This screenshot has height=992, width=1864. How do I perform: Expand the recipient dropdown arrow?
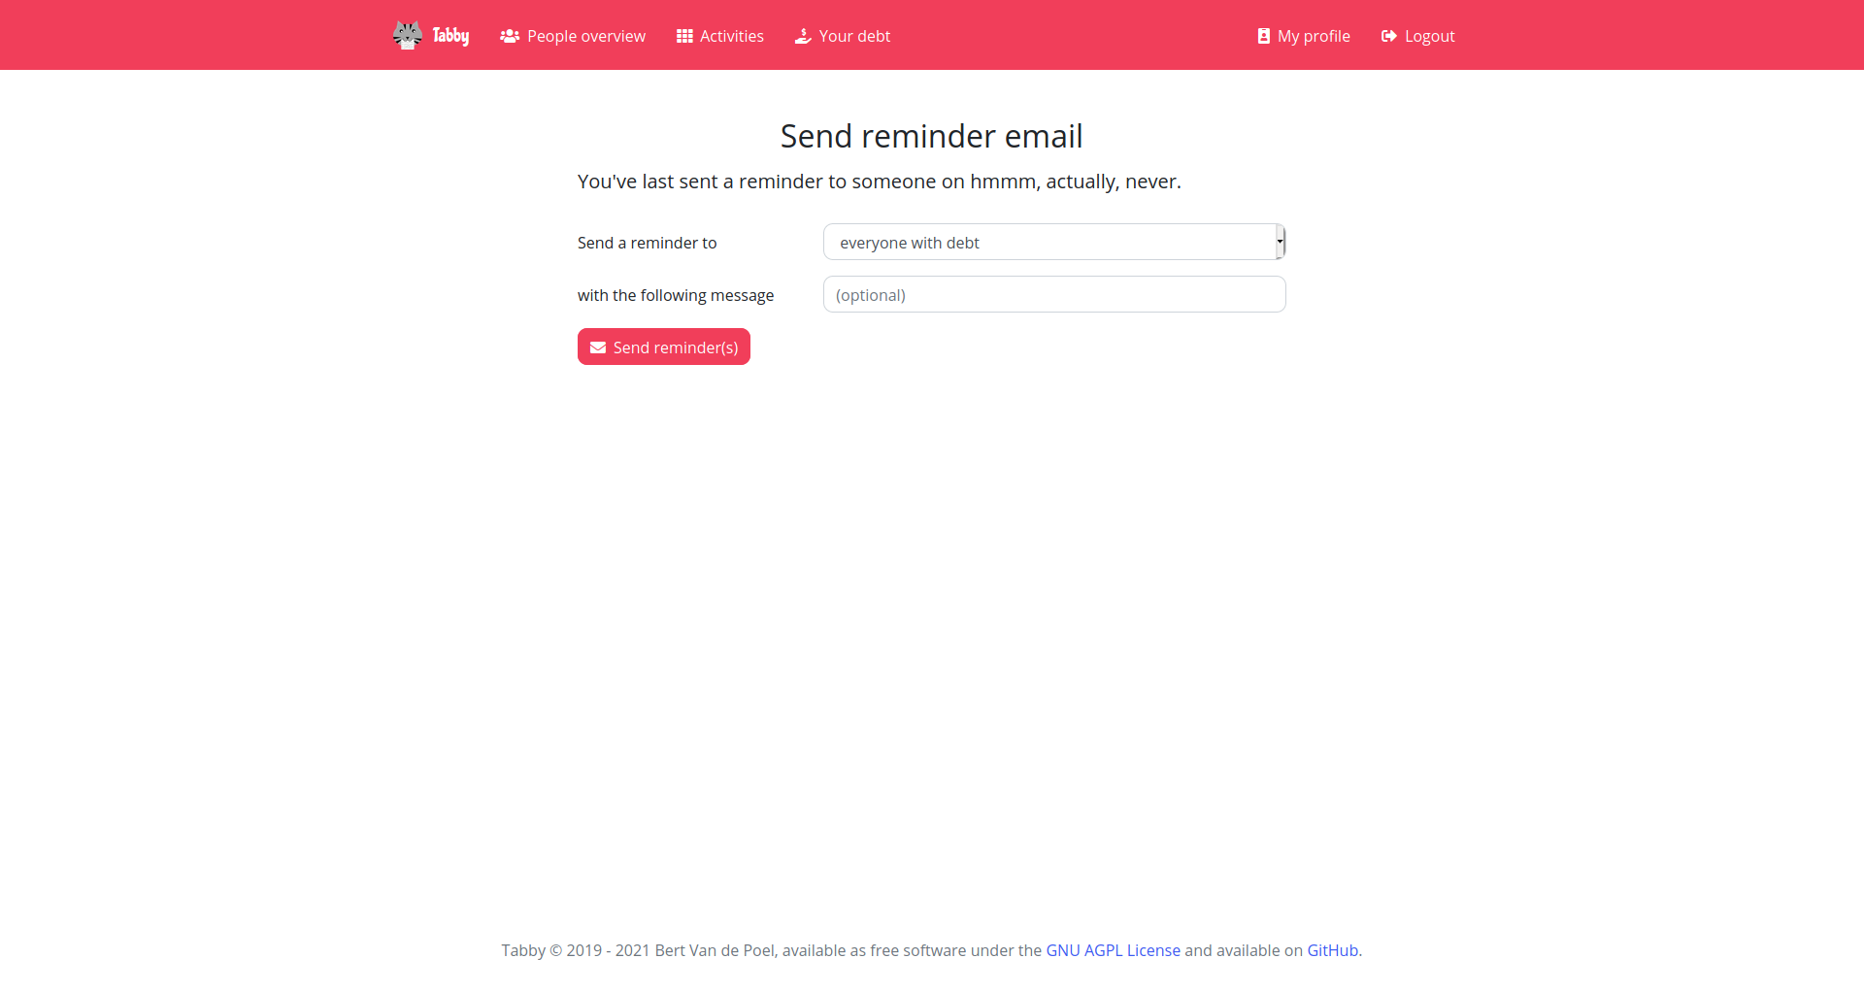click(1280, 242)
